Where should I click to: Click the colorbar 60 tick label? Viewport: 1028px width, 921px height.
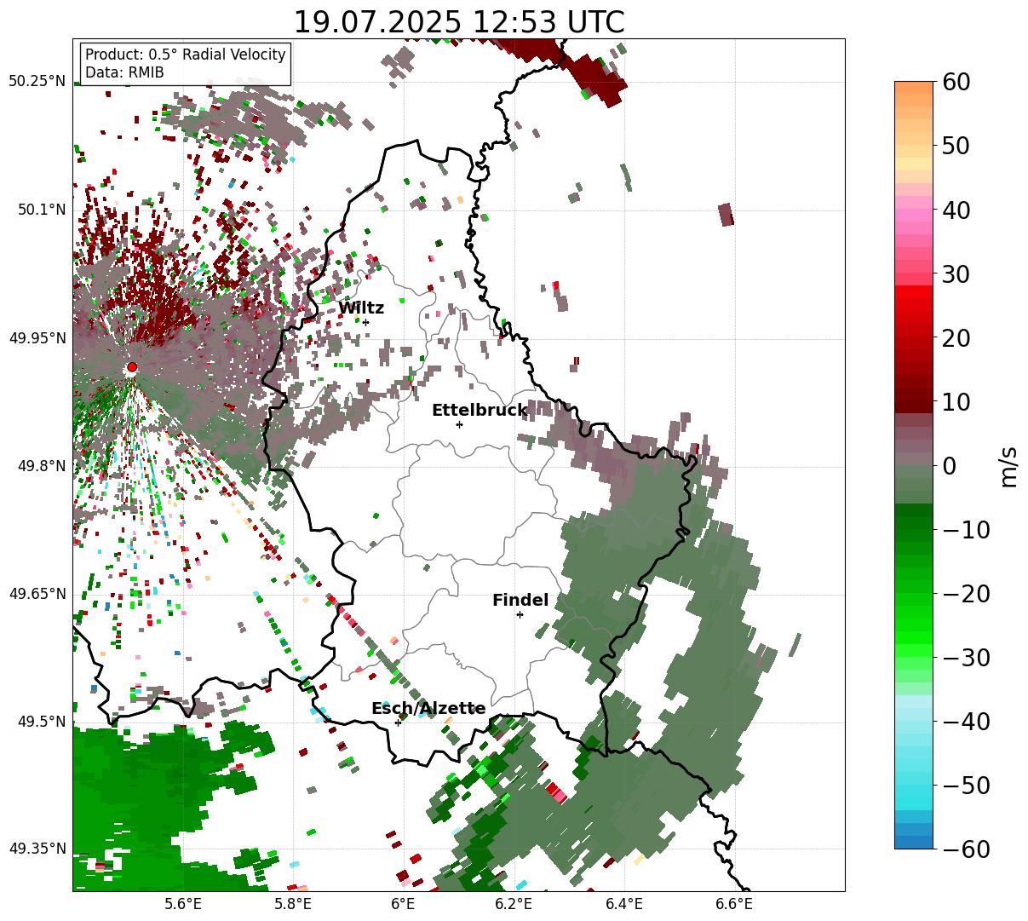(958, 82)
